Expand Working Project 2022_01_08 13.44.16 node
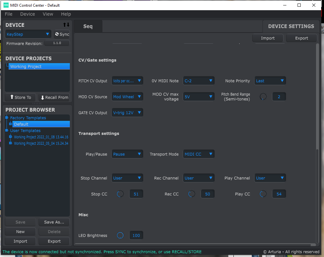This screenshot has width=324, height=257. click(10, 137)
